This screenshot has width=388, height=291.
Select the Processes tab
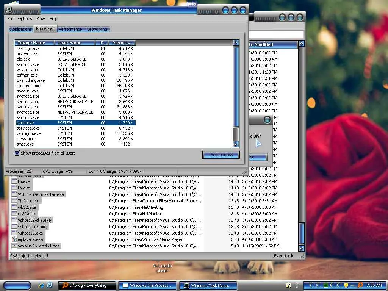point(45,28)
